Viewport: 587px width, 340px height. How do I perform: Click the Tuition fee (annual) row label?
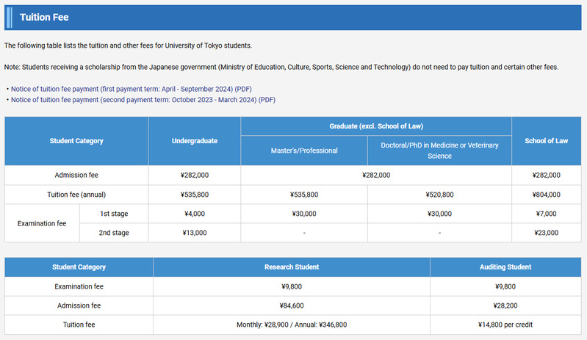click(x=76, y=195)
